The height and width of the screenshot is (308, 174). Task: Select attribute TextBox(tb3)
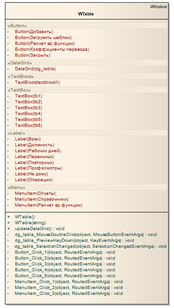point(28,108)
